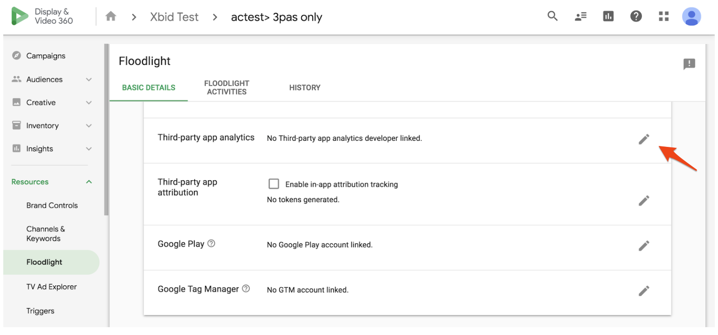Image resolution: width=718 pixels, height=335 pixels.
Task: Expand the Audiences menu
Action: 89,80
